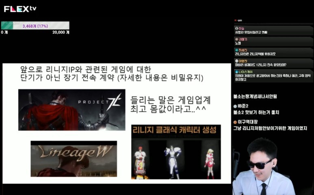The height and width of the screenshot is (195, 314).
Task: Click the profile icon next to 하늘
Action: click(236, 28)
